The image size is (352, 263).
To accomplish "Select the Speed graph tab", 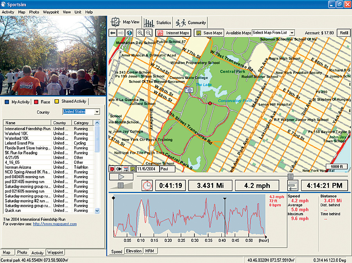I will [x=117, y=252].
